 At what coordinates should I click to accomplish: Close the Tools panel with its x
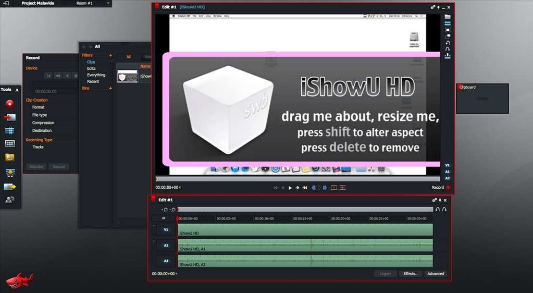17,90
